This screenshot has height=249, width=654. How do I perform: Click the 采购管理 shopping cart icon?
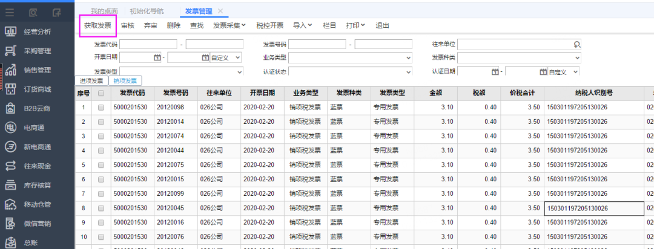10,51
